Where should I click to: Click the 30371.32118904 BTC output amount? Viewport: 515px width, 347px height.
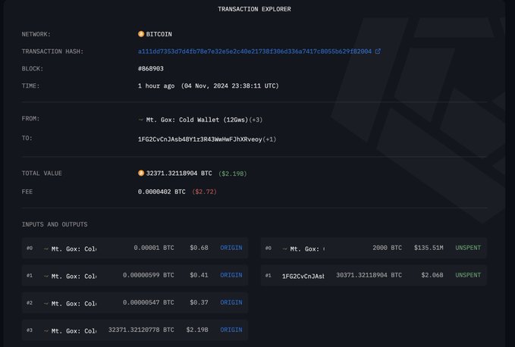click(x=369, y=275)
